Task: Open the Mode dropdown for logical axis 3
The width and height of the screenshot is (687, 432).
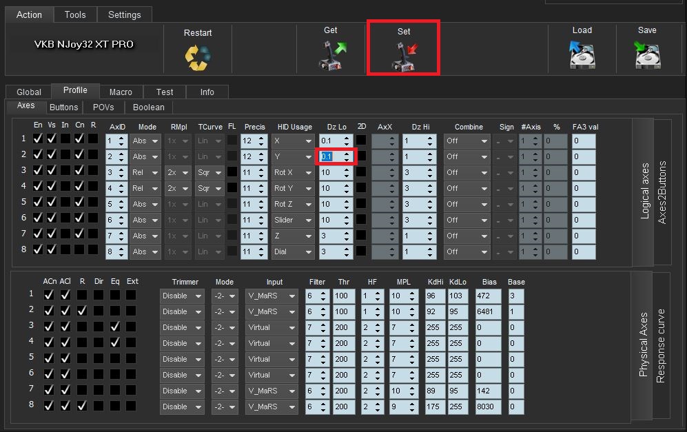Action: [x=145, y=172]
